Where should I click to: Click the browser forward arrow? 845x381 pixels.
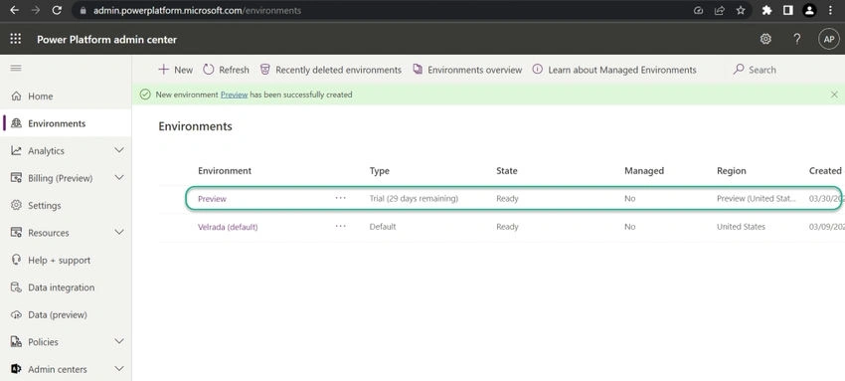[36, 10]
